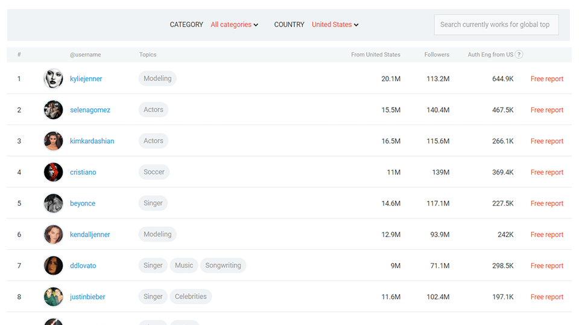Click the 71.1M followers value

click(x=440, y=265)
